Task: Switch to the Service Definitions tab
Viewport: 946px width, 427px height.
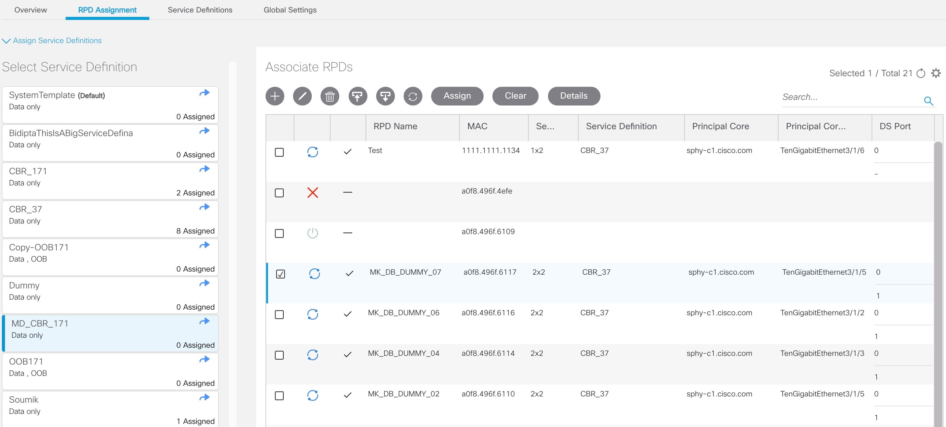Action: point(200,10)
